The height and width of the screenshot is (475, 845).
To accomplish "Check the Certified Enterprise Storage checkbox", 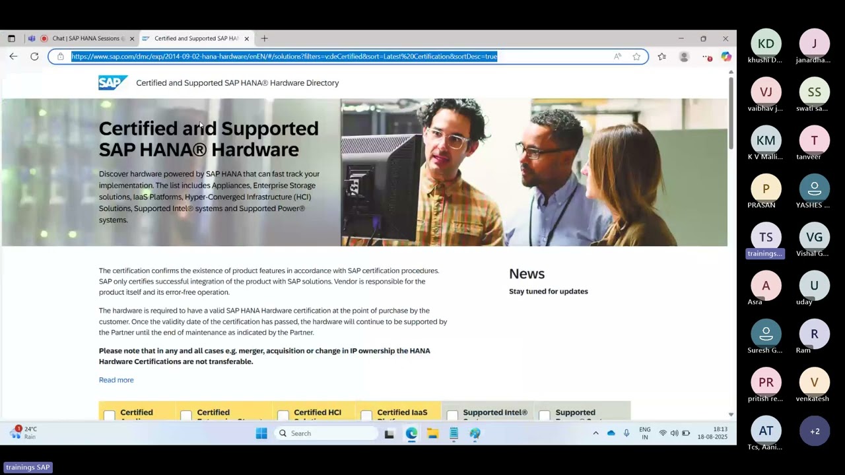I will point(186,415).
